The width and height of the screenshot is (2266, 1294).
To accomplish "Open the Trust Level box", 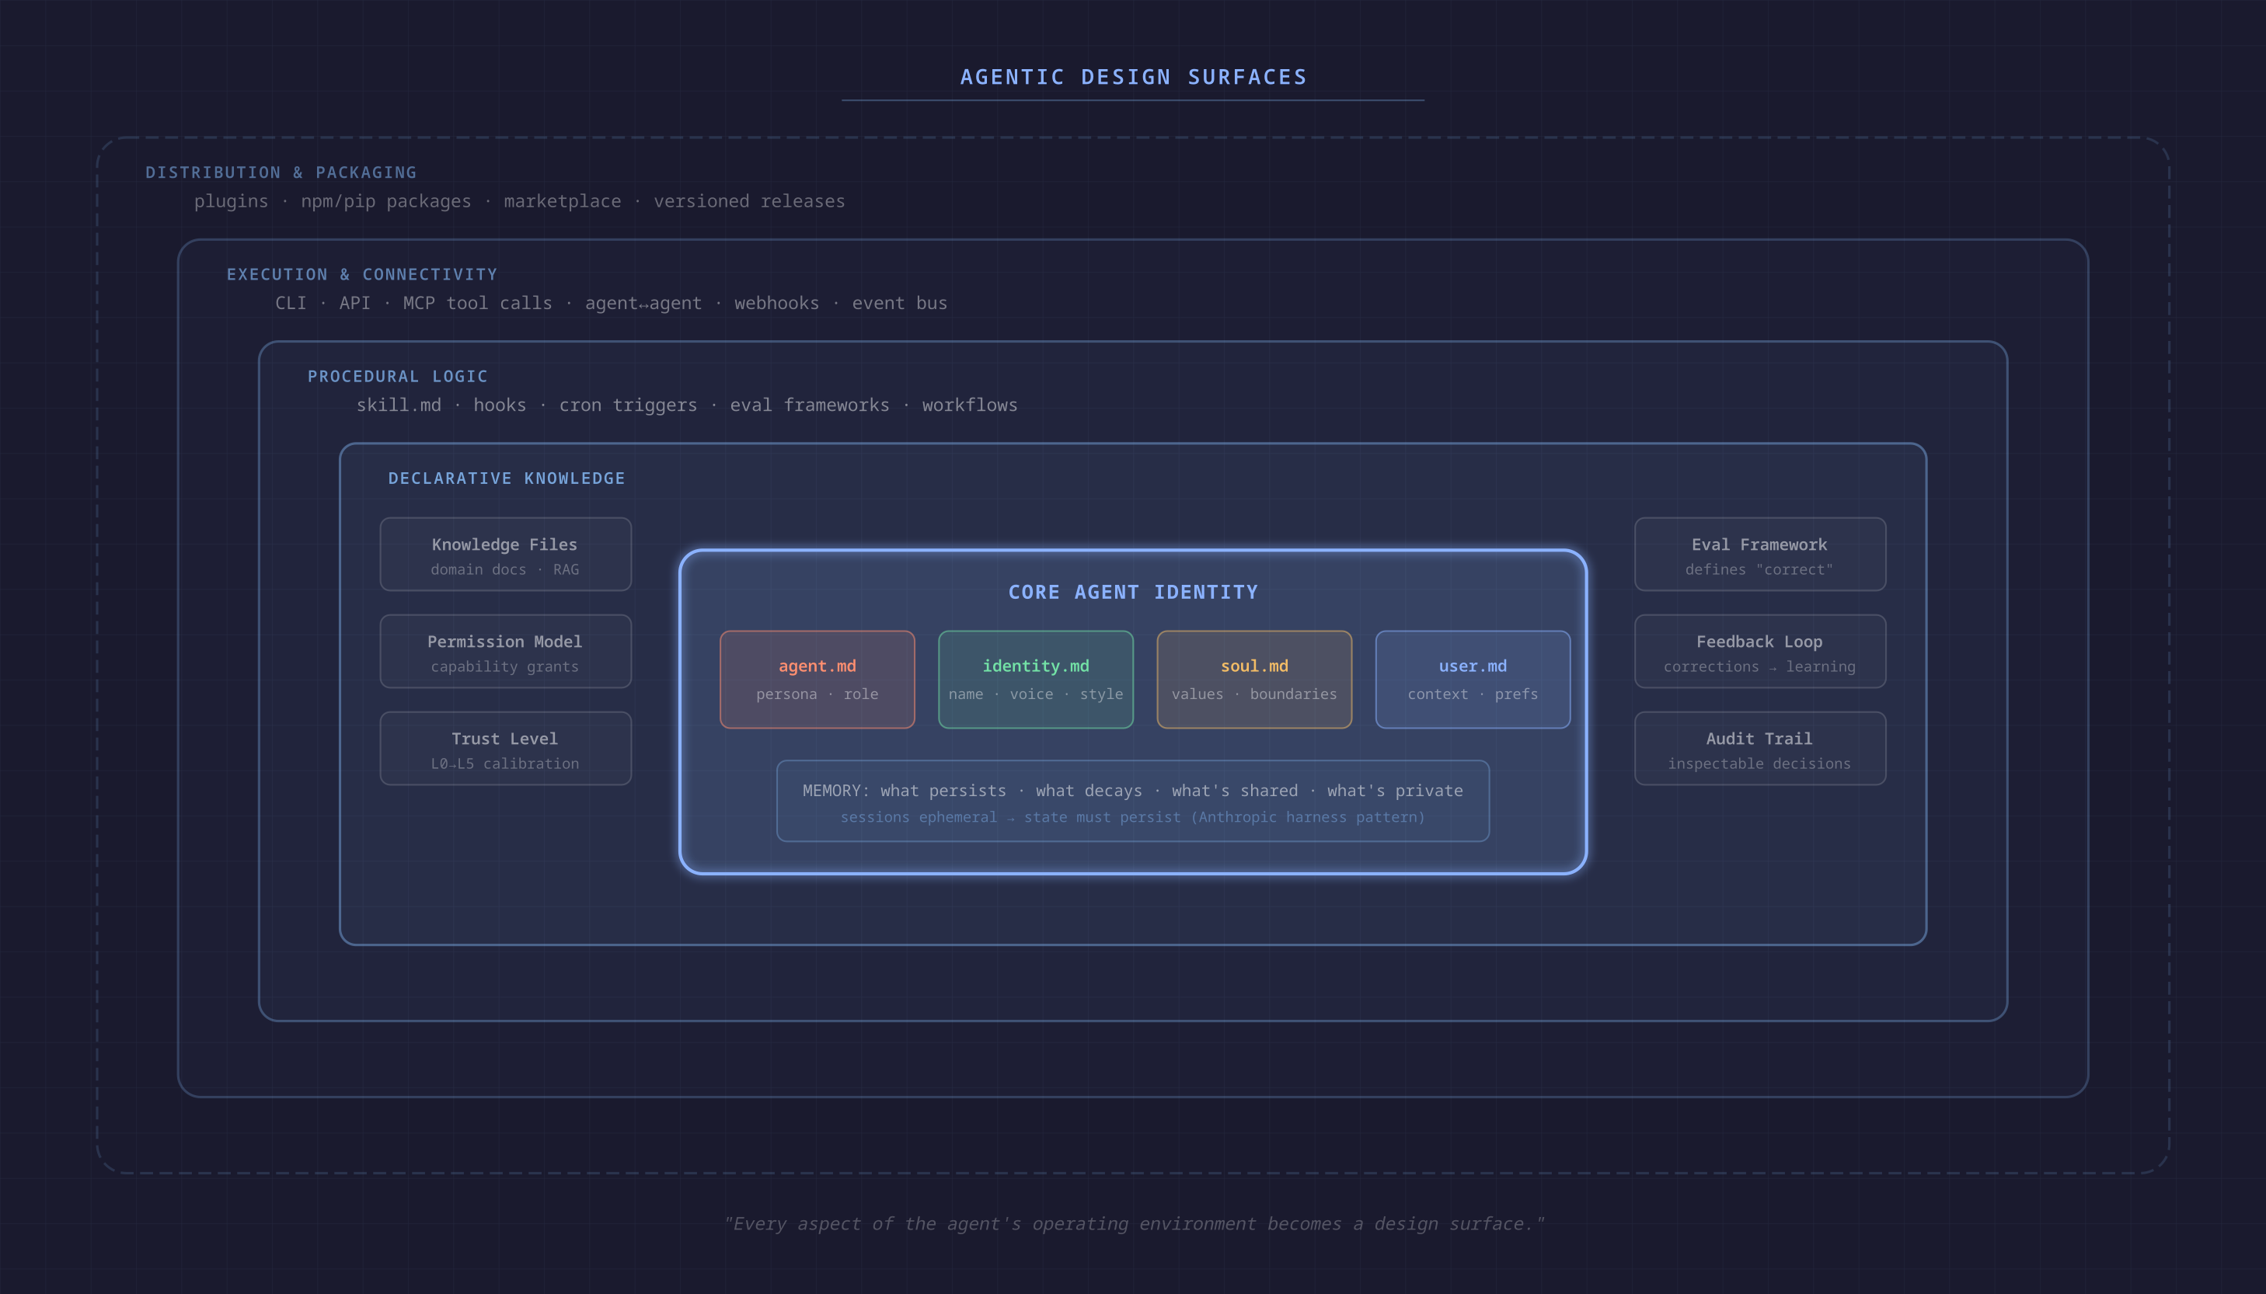I will point(506,748).
